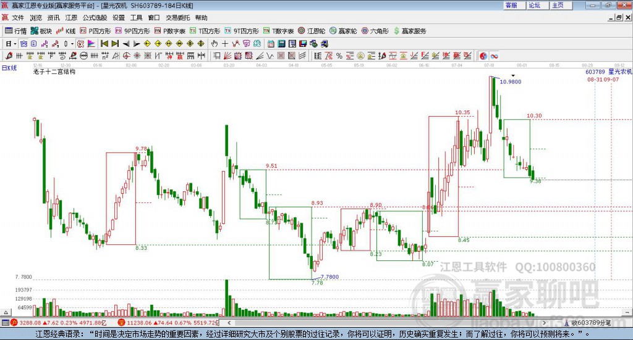This screenshot has height=340, width=633.
Task: Click the 日K线 chart label
Action: (x=9, y=68)
